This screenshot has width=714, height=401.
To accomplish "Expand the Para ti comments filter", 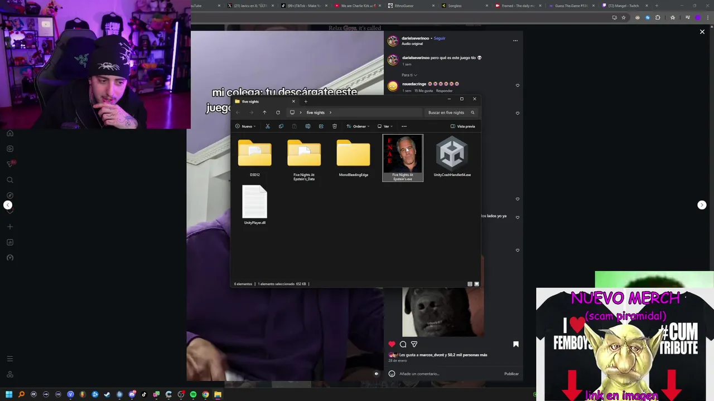I will pos(409,75).
